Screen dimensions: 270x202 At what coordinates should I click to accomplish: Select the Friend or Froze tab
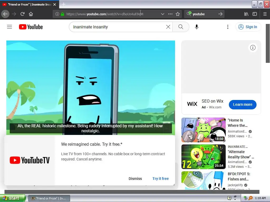click(30, 4)
